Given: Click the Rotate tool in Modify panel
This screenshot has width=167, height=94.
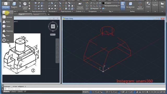Looking at the screenshot, I should point(66,6).
